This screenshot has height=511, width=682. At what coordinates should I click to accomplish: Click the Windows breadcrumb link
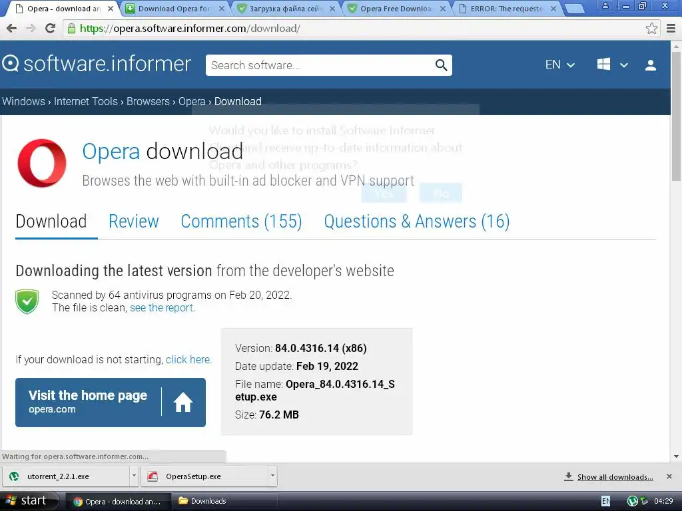(x=23, y=101)
